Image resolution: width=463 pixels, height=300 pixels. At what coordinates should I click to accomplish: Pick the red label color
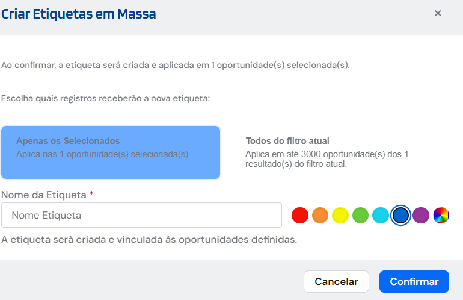(299, 215)
